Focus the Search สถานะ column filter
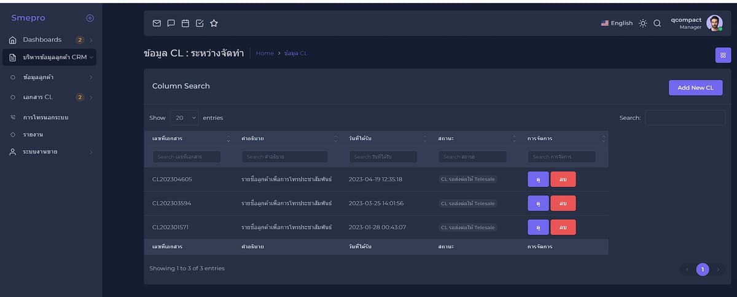737x297 pixels. click(x=473, y=157)
